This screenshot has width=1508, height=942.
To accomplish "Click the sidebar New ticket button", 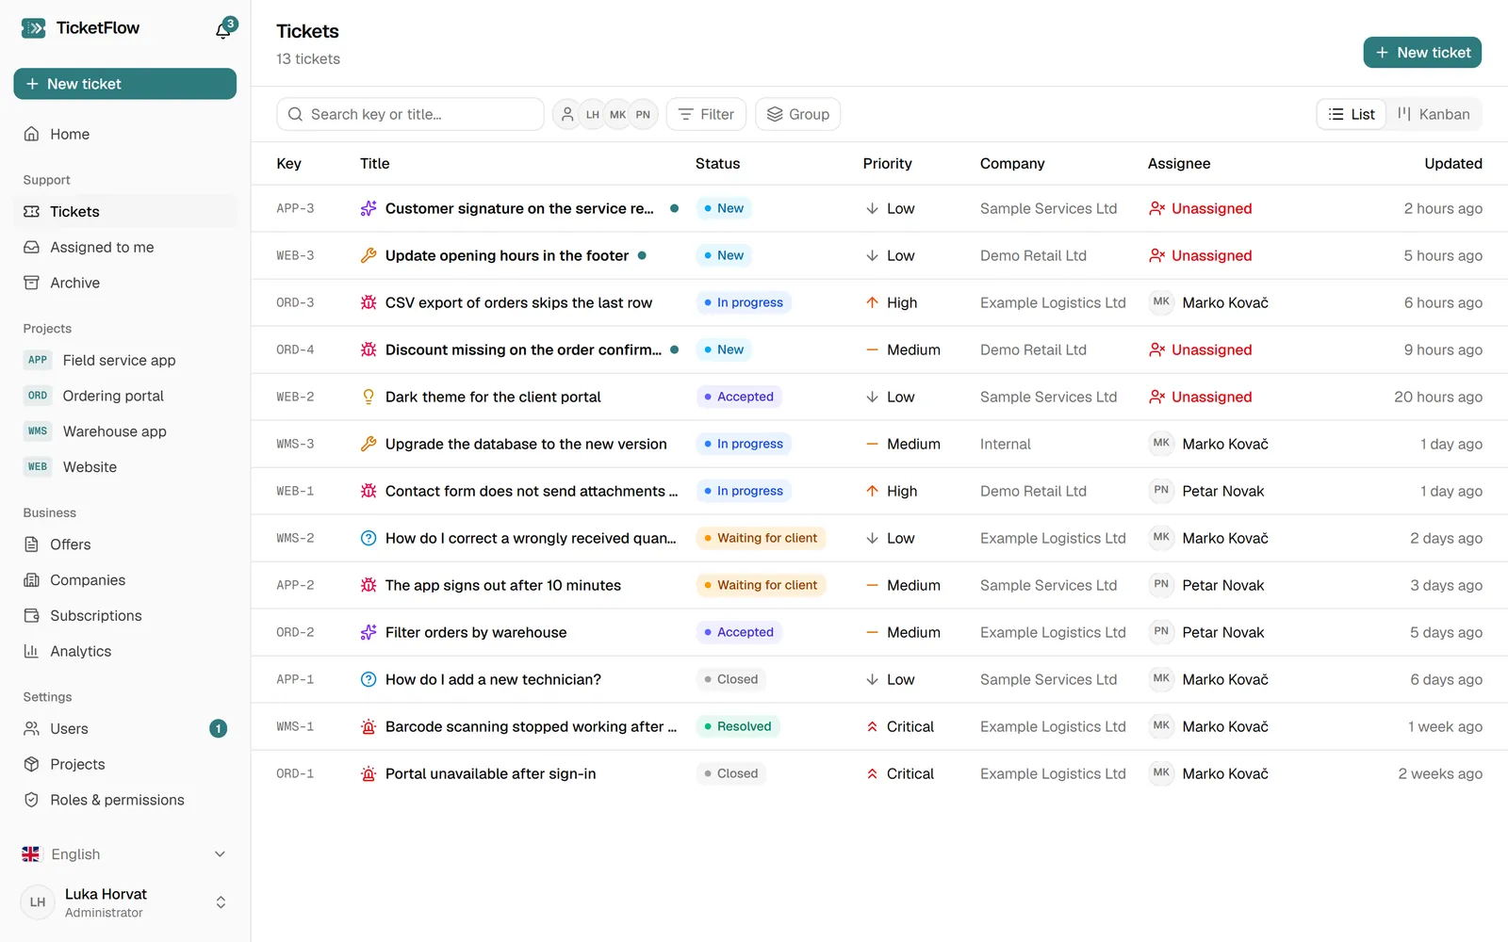I will 124,84.
